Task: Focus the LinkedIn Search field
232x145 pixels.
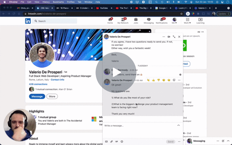Action: point(55,21)
